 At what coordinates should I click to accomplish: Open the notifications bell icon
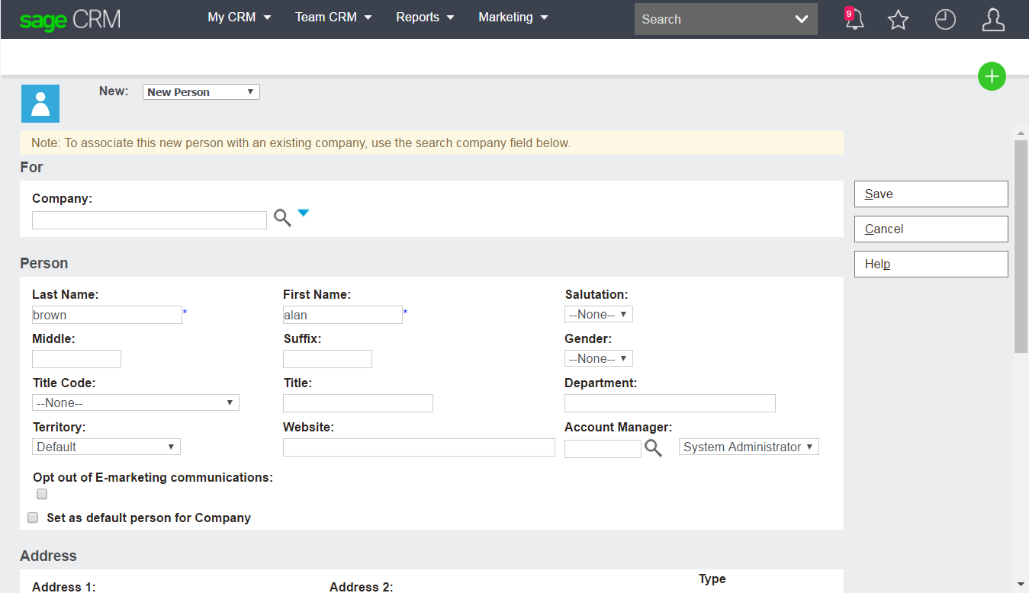pos(854,19)
